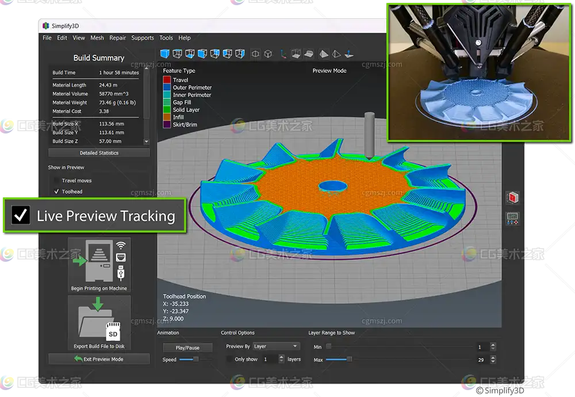Image resolution: width=575 pixels, height=397 pixels.
Task: Enable the Travel moves checkbox
Action: click(x=56, y=181)
